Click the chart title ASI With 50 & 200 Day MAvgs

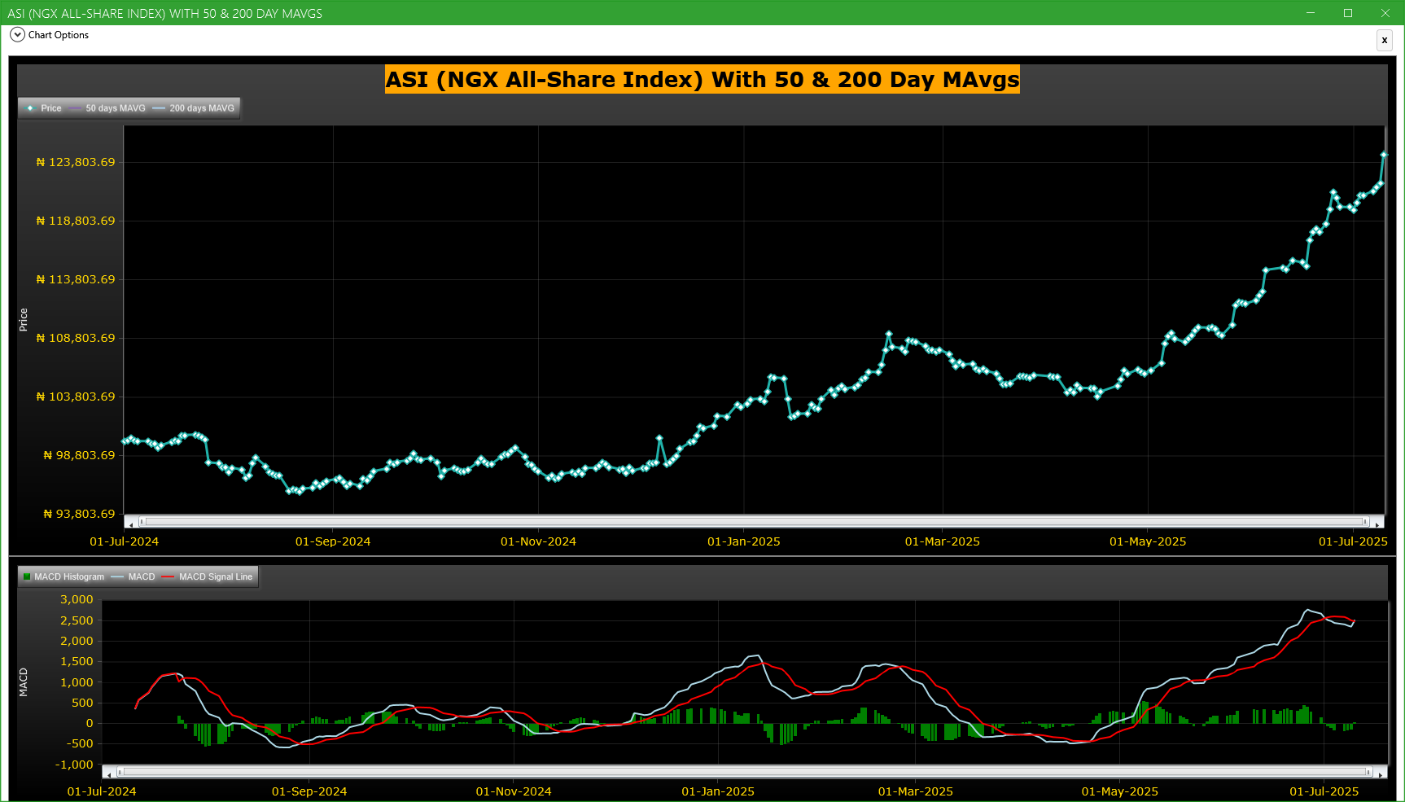point(702,80)
